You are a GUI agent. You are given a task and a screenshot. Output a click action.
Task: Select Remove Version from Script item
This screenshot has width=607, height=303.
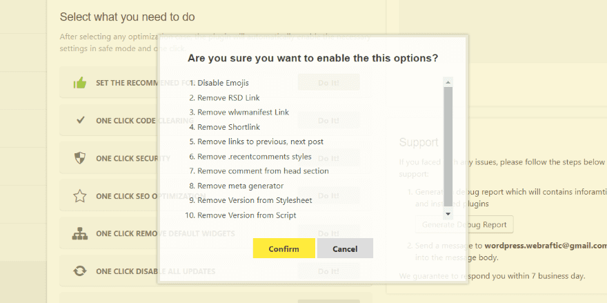[247, 215]
